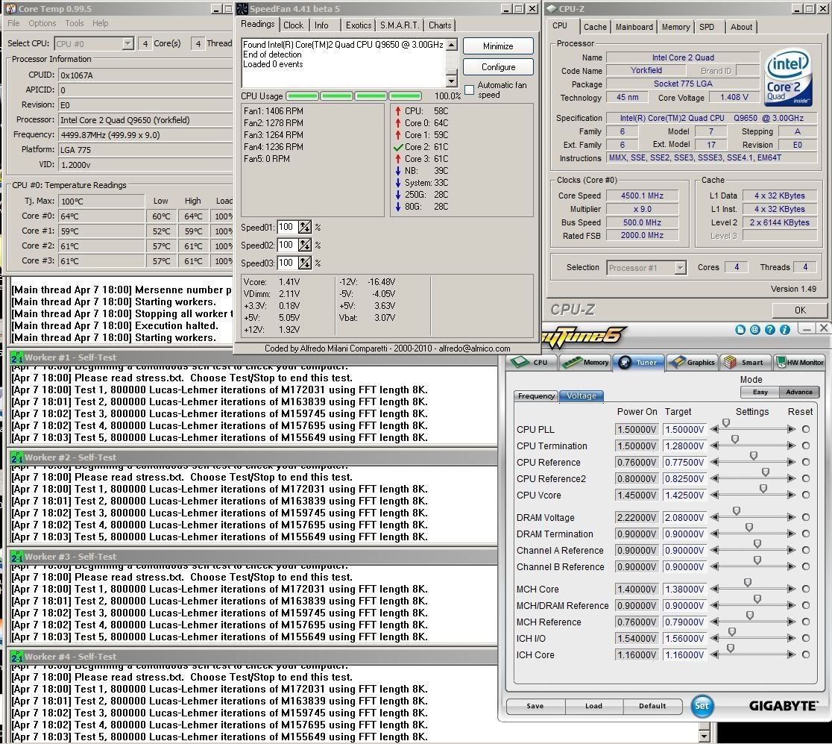This screenshot has width=832, height=744.
Task: Select the MCH Core reset radio button
Action: 806,589
